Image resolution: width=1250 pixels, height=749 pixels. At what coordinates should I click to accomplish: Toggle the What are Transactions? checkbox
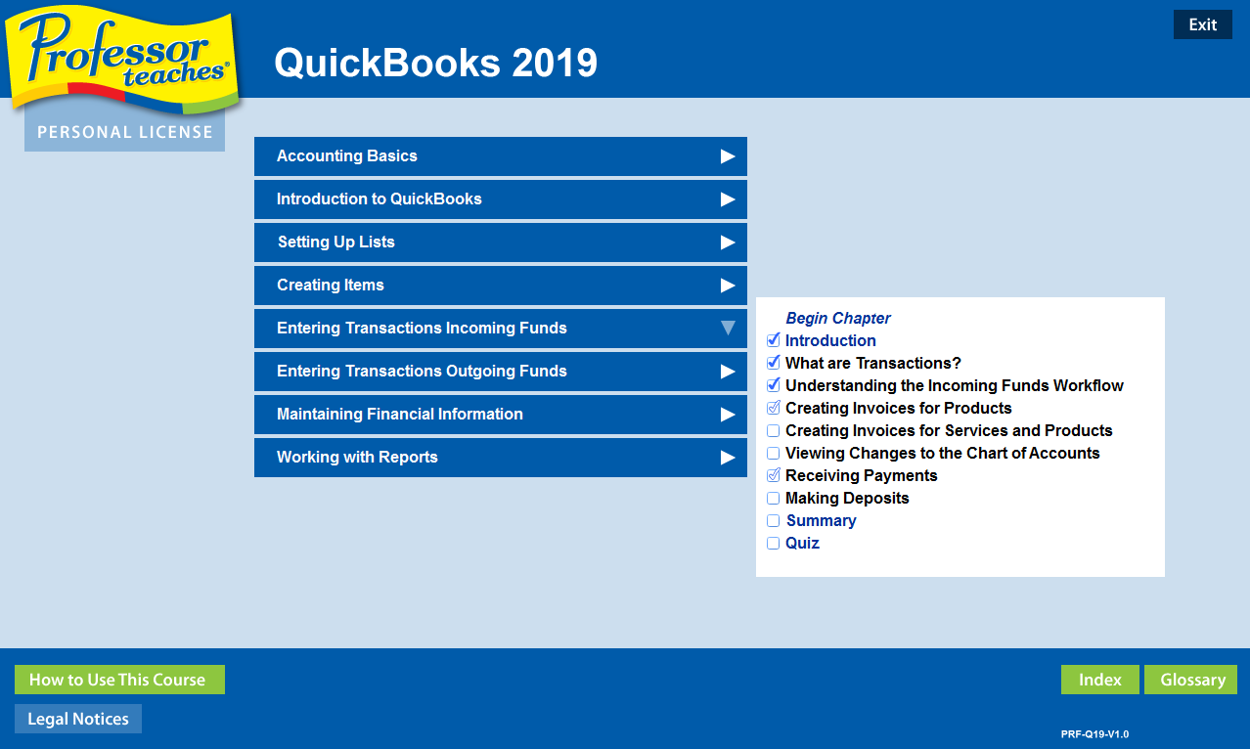pyautogui.click(x=774, y=363)
